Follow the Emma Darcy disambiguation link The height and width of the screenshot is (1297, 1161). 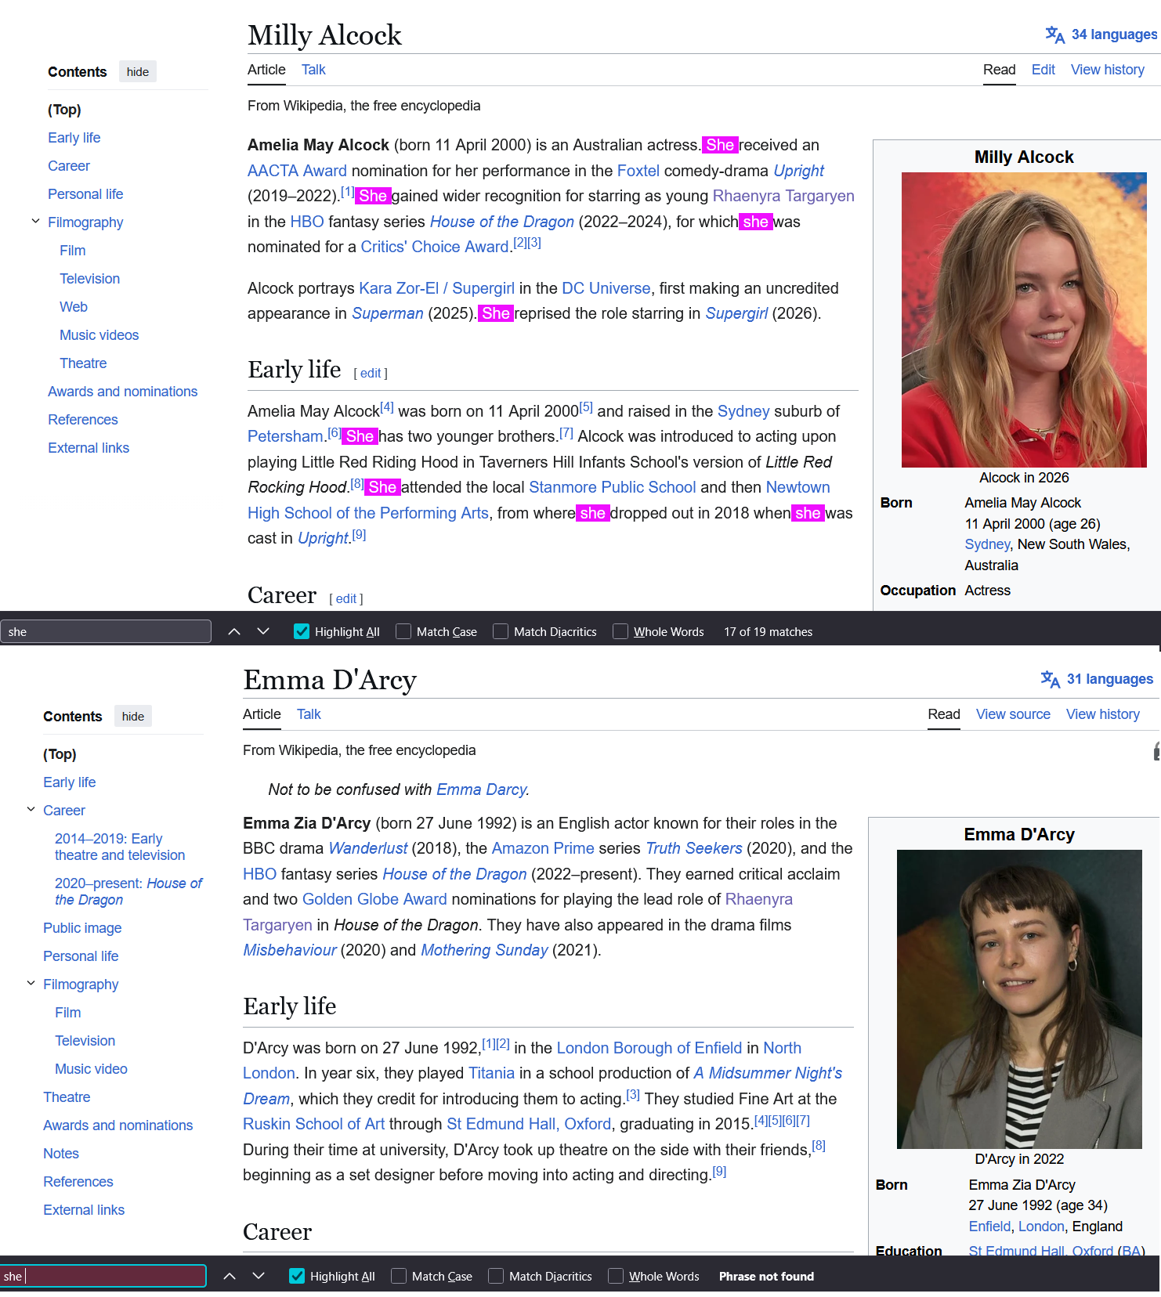[481, 789]
